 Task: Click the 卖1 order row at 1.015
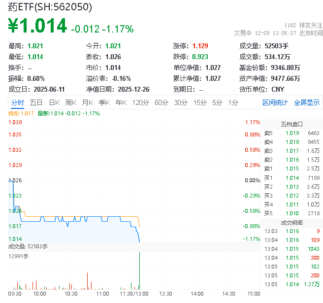click(x=292, y=168)
